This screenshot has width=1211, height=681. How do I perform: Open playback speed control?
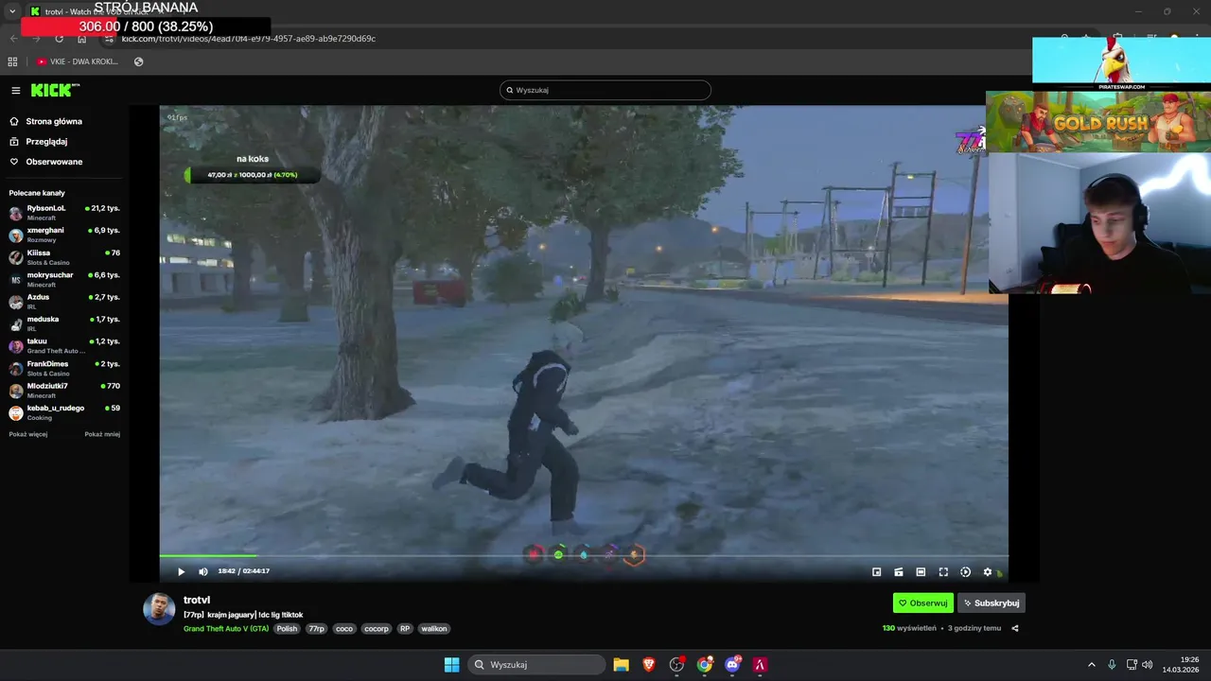click(965, 572)
